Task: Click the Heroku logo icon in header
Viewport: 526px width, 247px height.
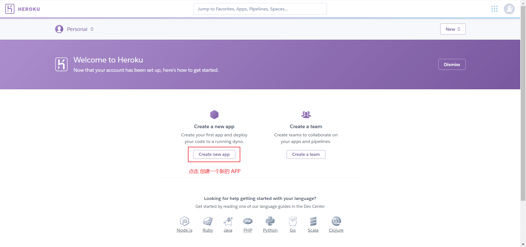Action: tap(10, 9)
